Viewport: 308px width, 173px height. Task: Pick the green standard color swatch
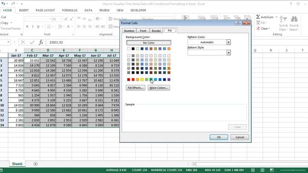click(x=151, y=79)
